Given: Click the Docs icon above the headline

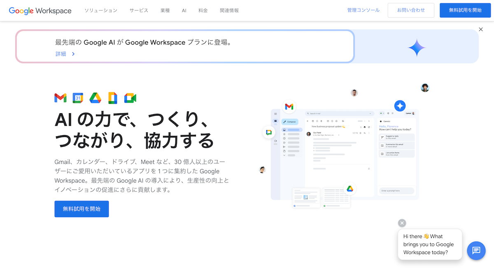Looking at the screenshot, I should 113,98.
